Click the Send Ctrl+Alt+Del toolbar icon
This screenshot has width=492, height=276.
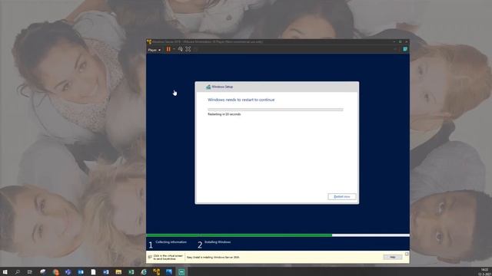pos(181,49)
